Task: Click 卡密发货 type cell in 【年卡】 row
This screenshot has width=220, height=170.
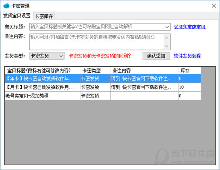Action: pos(95,78)
